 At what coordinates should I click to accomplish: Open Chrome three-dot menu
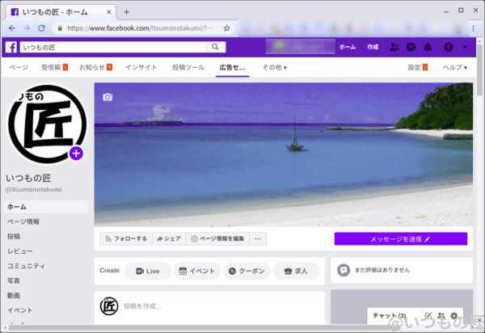pos(473,28)
